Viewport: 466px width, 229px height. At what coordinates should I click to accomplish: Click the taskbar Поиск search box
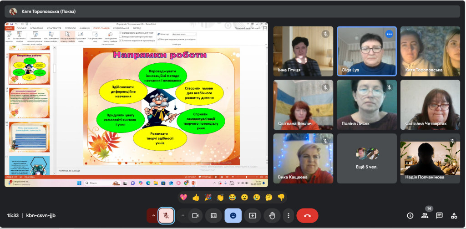[x=102, y=183]
